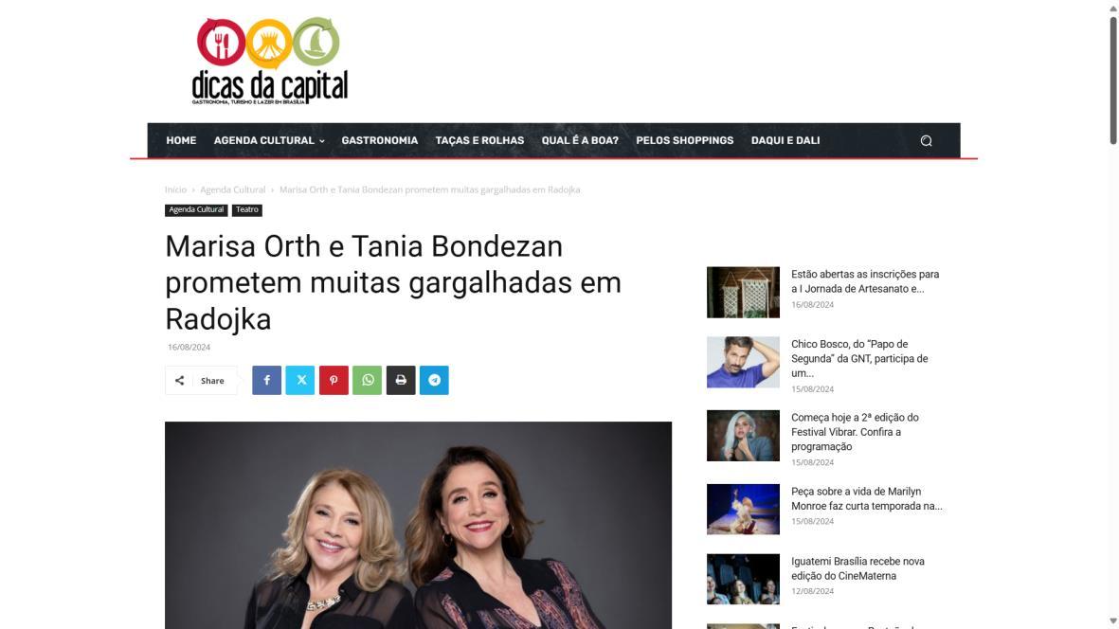The image size is (1119, 629).
Task: Share the article on X (Twitter)
Action: point(299,380)
